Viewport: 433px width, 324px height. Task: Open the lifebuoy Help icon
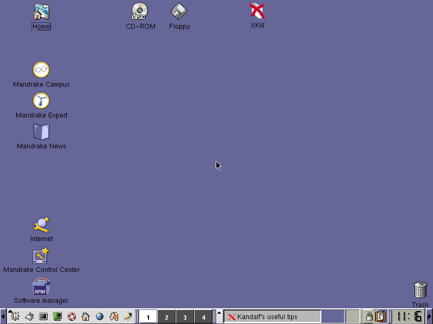click(72, 316)
